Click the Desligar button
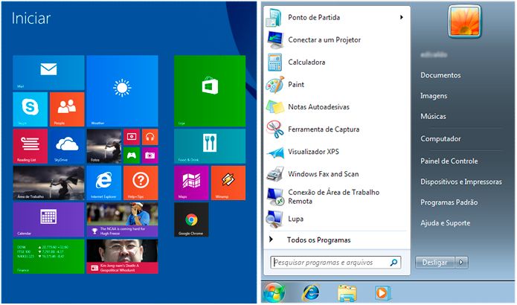Image resolution: width=517 pixels, height=305 pixels. (x=435, y=263)
